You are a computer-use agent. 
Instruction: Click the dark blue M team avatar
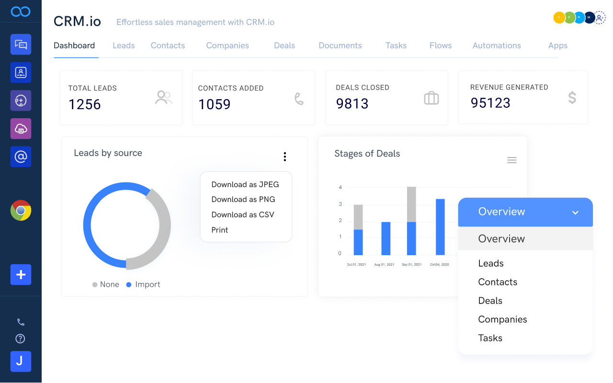point(589,18)
